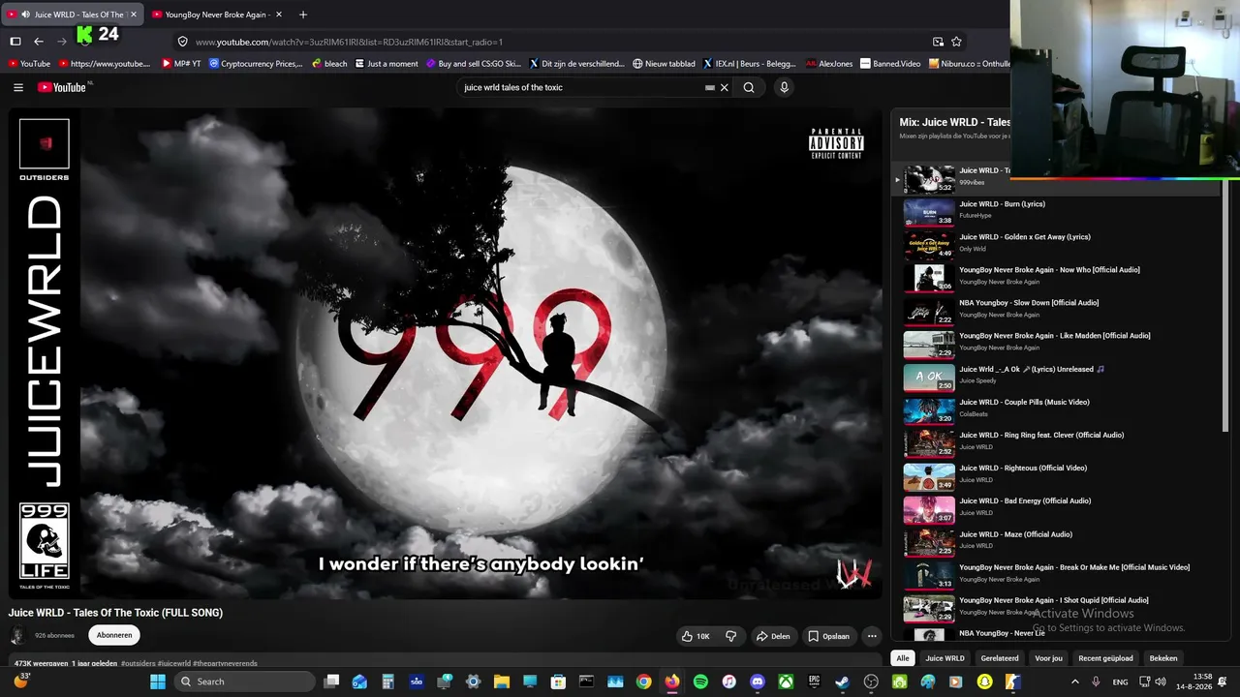Clear the YouTube search box text
This screenshot has height=697, width=1240.
click(724, 87)
